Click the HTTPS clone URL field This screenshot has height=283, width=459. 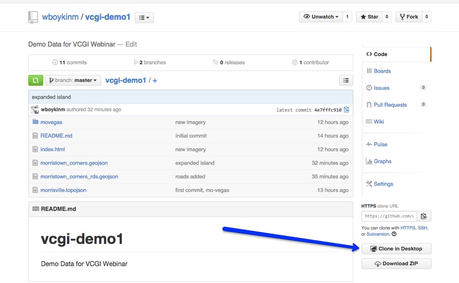point(389,216)
